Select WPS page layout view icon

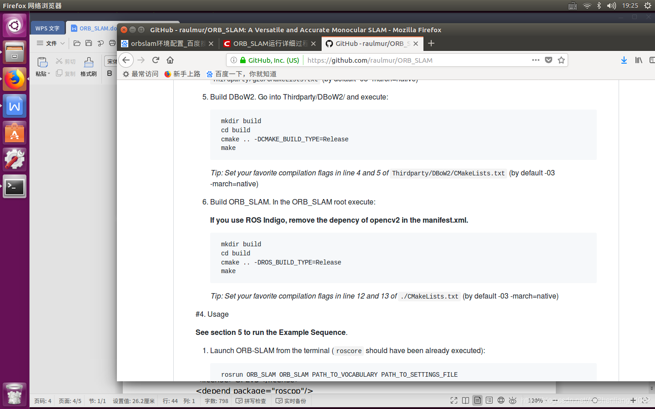pos(477,400)
